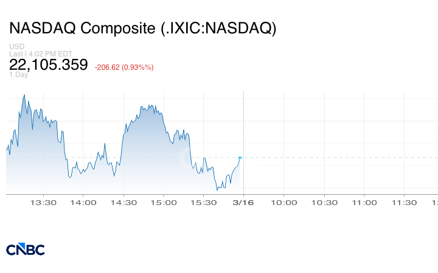Image resolution: width=438 pixels, height=273 pixels.
Task: Click the 3/16 date axis label
Action: (x=244, y=203)
